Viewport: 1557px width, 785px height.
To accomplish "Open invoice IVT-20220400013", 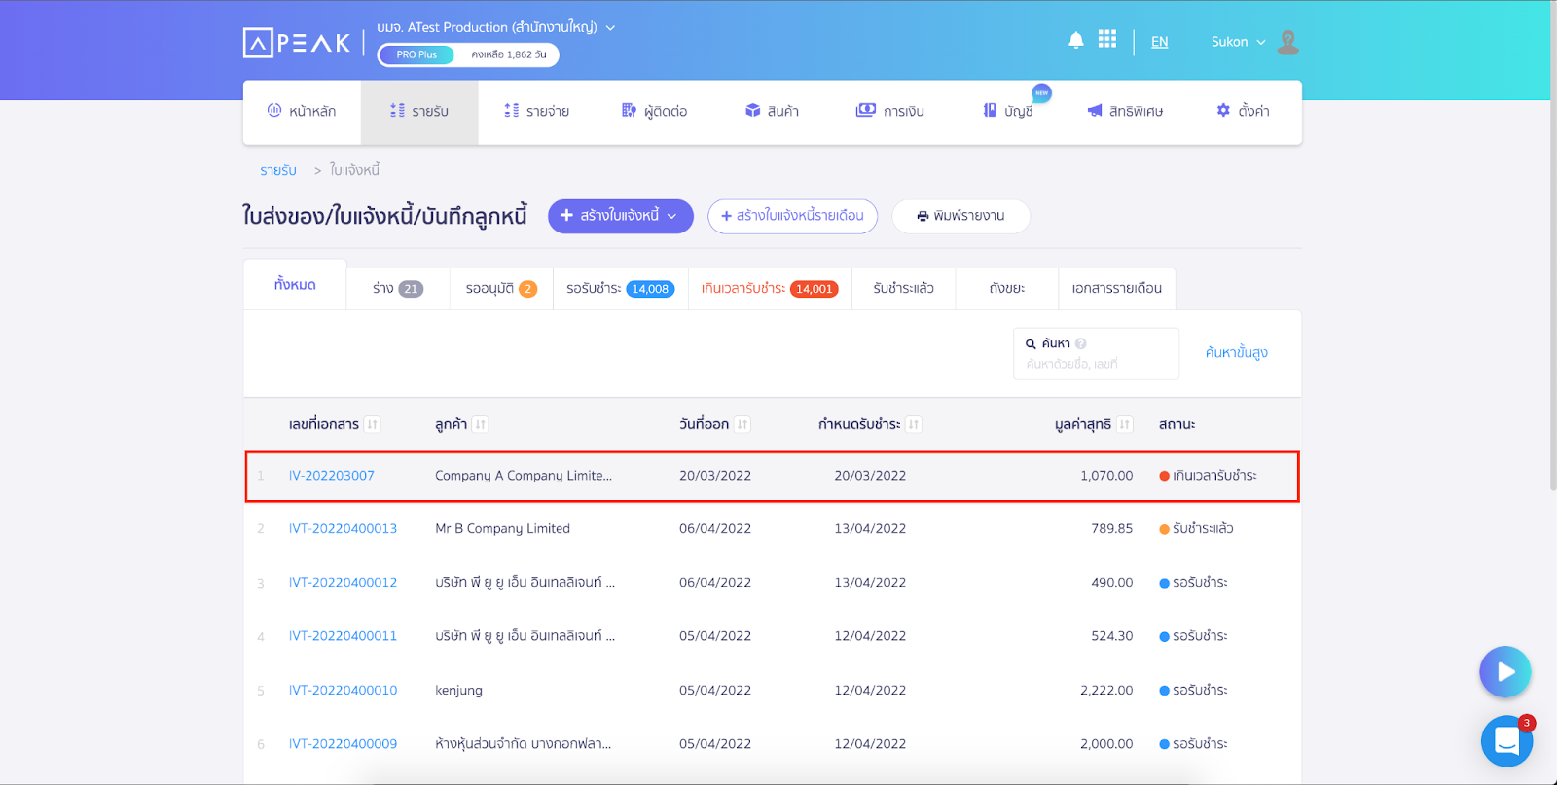I will (x=343, y=529).
